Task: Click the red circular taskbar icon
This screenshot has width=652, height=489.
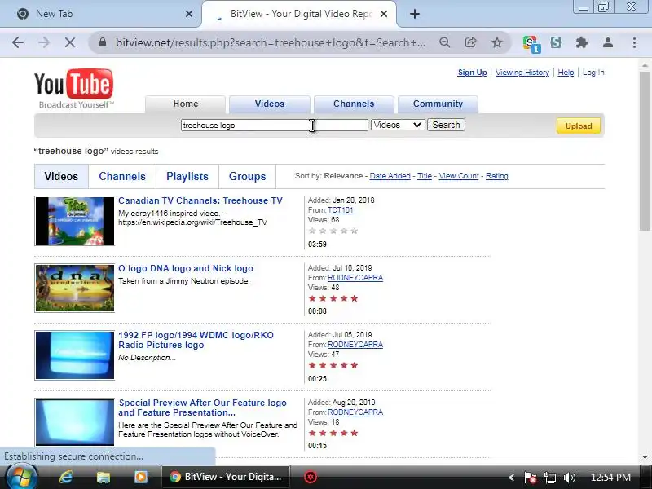Action: click(x=311, y=477)
